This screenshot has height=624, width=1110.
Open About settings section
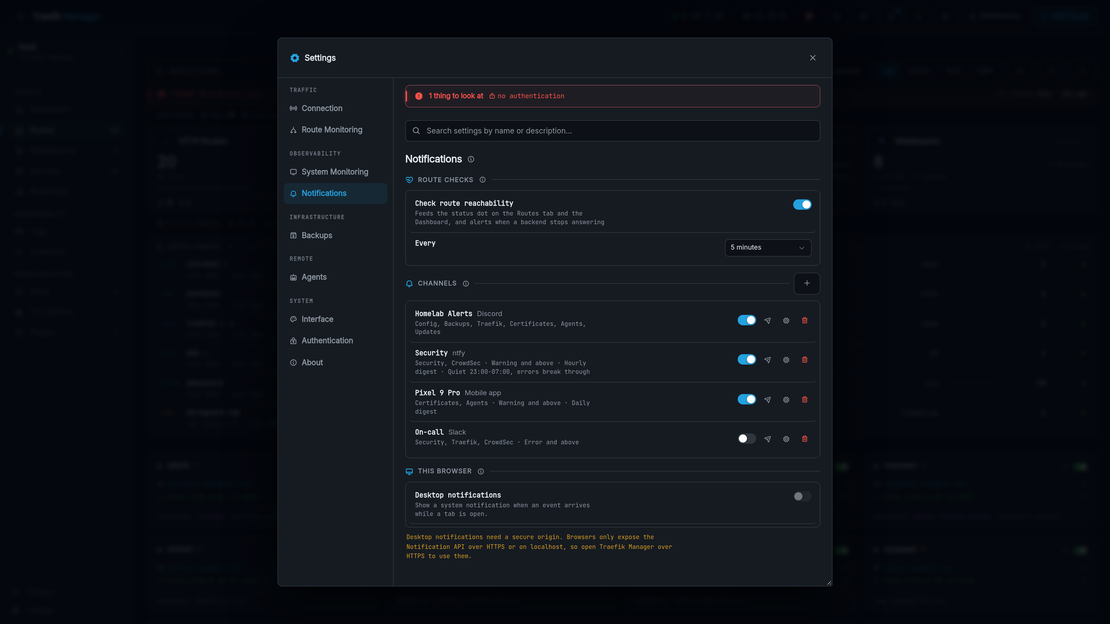pos(335,363)
